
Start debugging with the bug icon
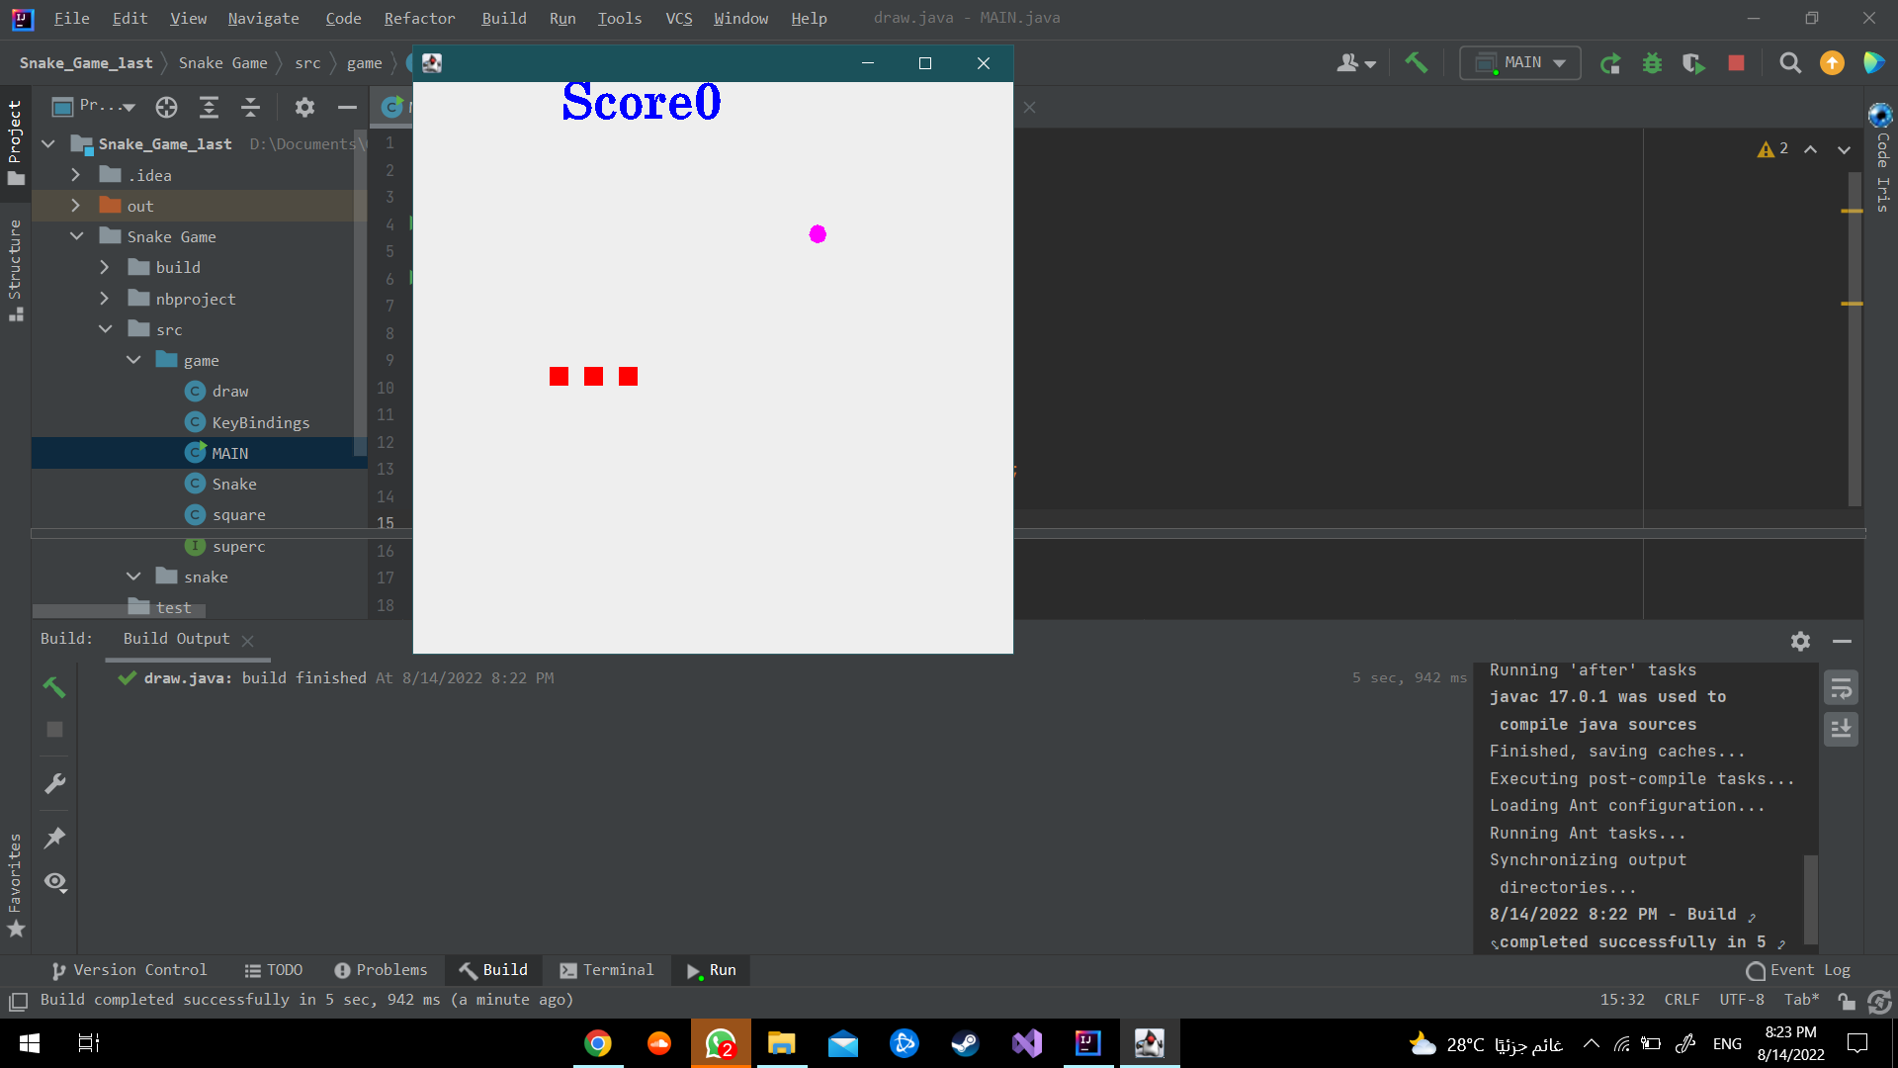pyautogui.click(x=1652, y=62)
